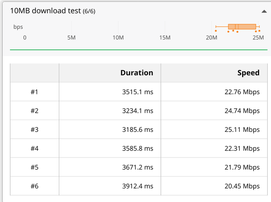Select speed value 25.11 Mbps
Image resolution: width=271 pixels, height=202 pixels.
pos(242,130)
